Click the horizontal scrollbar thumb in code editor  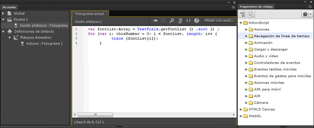tap(95, 115)
